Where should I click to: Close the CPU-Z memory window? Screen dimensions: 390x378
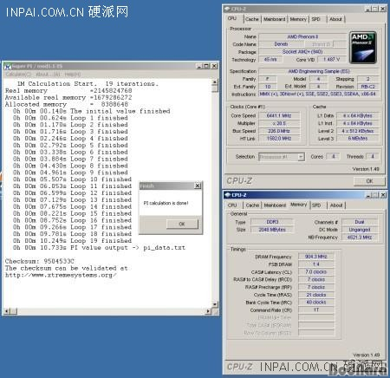click(383, 195)
